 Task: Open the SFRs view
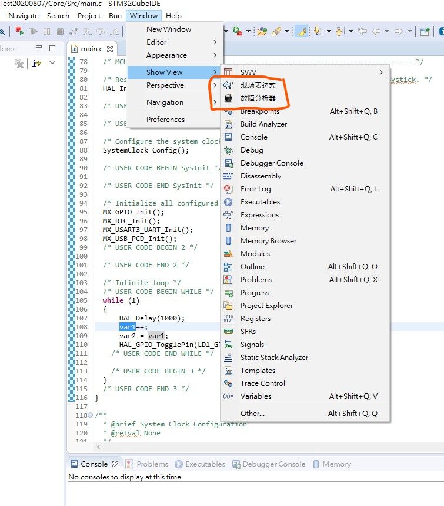pyautogui.click(x=305, y=332)
